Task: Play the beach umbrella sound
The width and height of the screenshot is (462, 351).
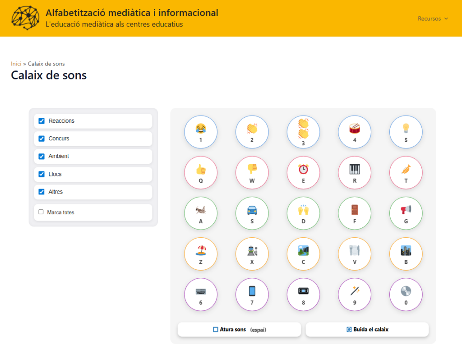Action: tap(201, 254)
